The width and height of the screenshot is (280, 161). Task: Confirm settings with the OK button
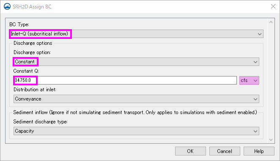pyautogui.click(x=190, y=151)
